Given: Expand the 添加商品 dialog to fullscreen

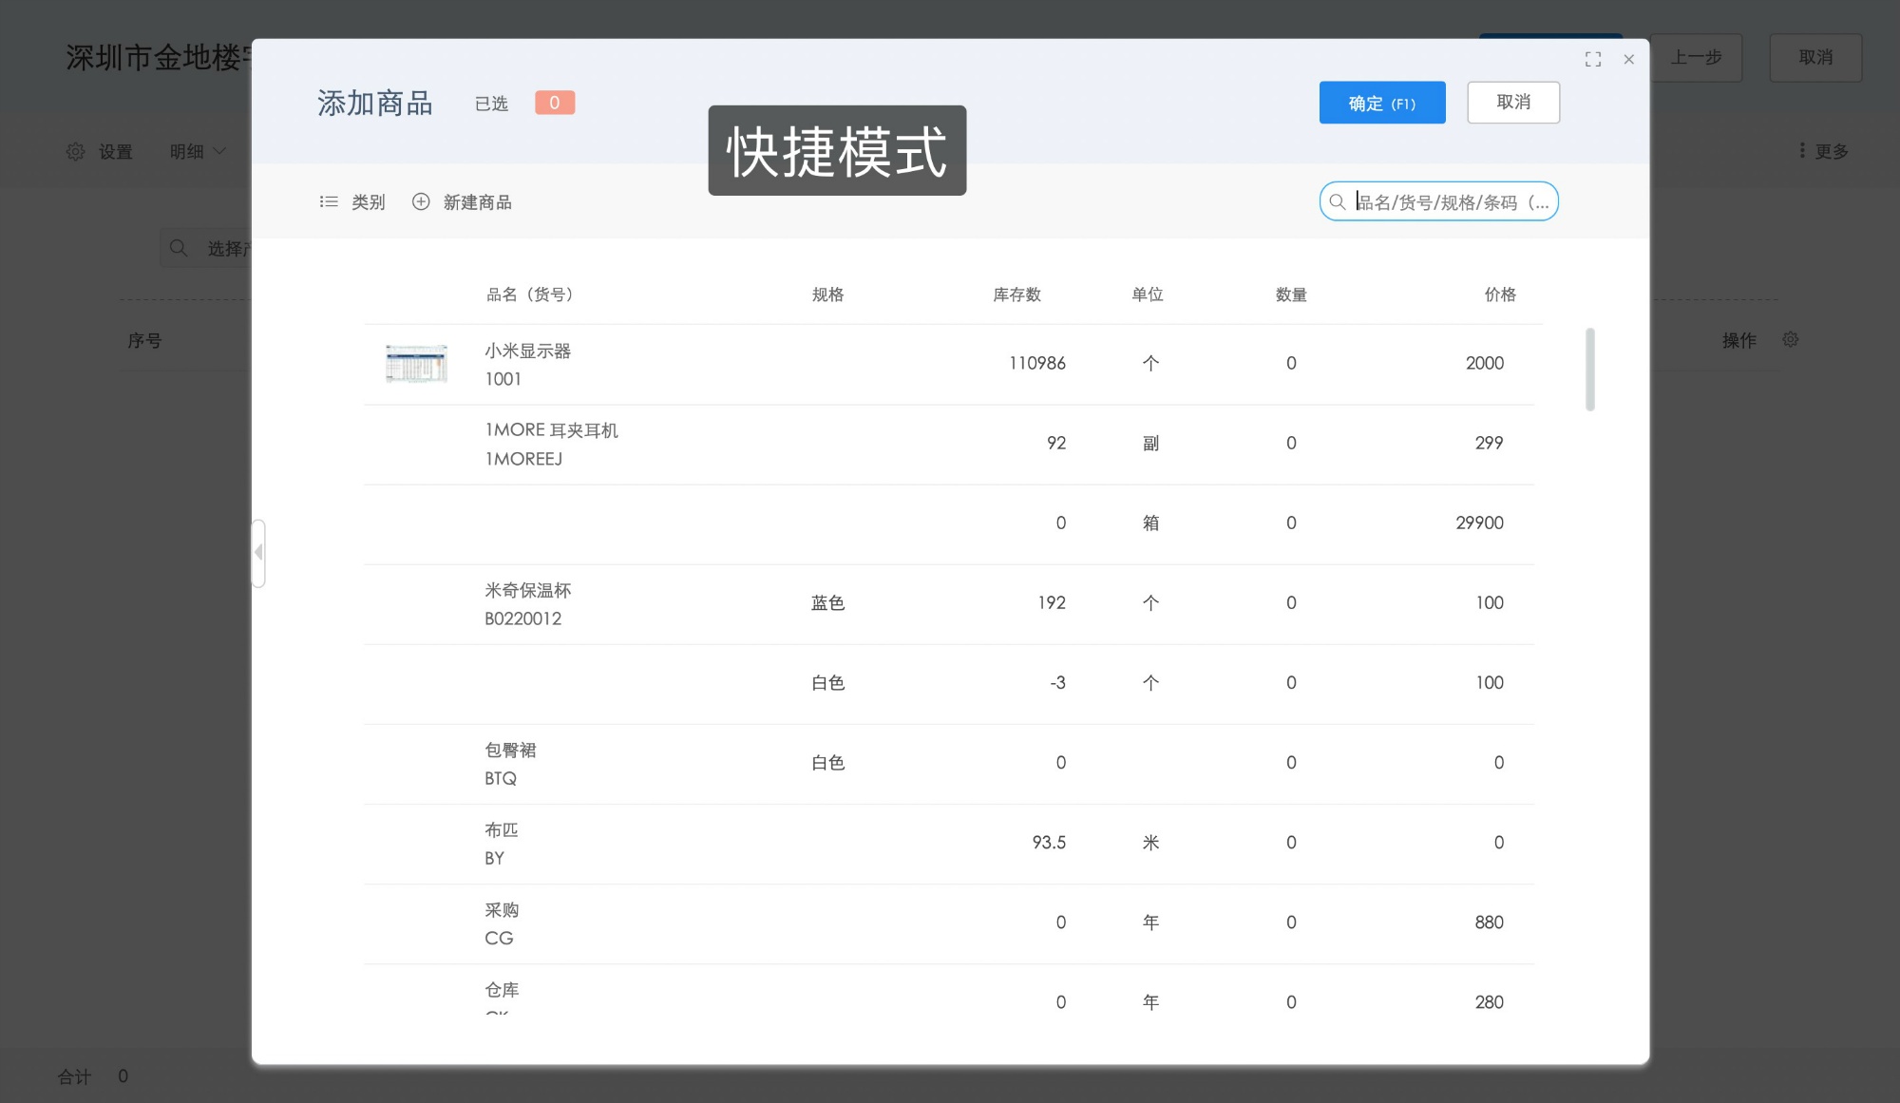Looking at the screenshot, I should point(1593,59).
